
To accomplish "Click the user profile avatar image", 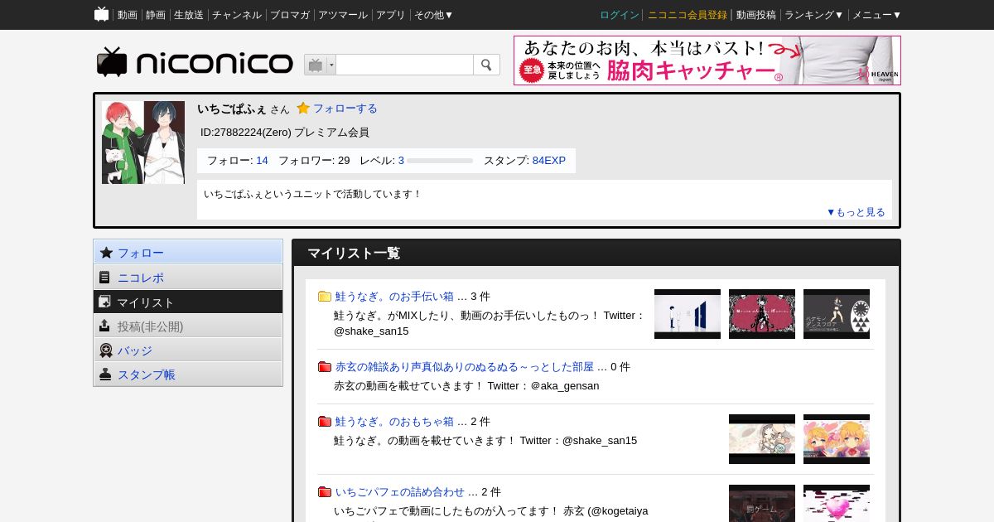I will pos(143,143).
